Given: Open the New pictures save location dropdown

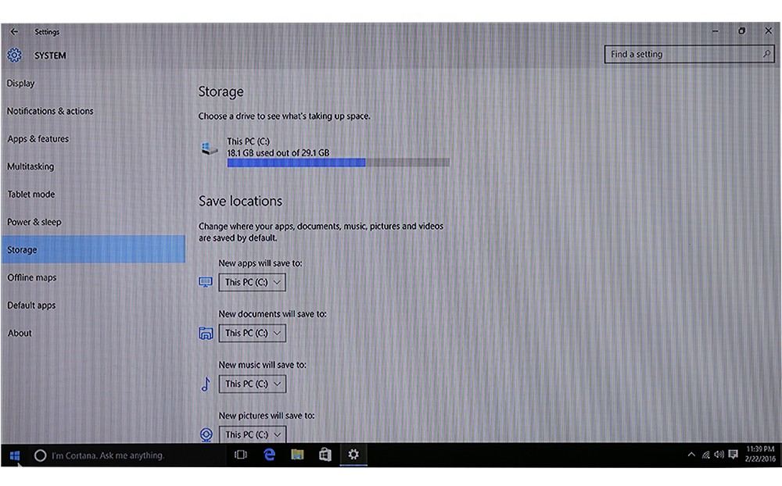Looking at the screenshot, I should pyautogui.click(x=252, y=434).
